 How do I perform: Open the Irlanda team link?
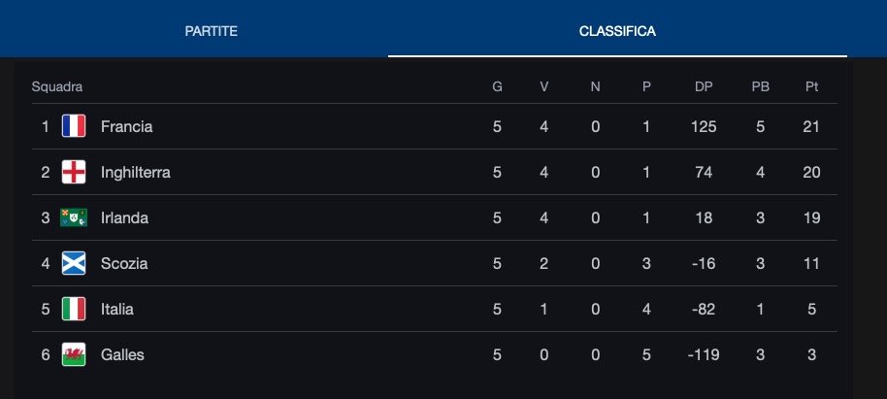pyautogui.click(x=124, y=217)
